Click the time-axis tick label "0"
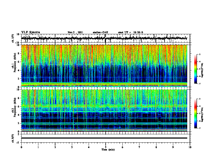The image size is (214, 165). point(21,147)
